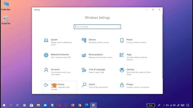Click the Gaming heading
This screenshot has height=108, width=193.
tap(130, 69)
